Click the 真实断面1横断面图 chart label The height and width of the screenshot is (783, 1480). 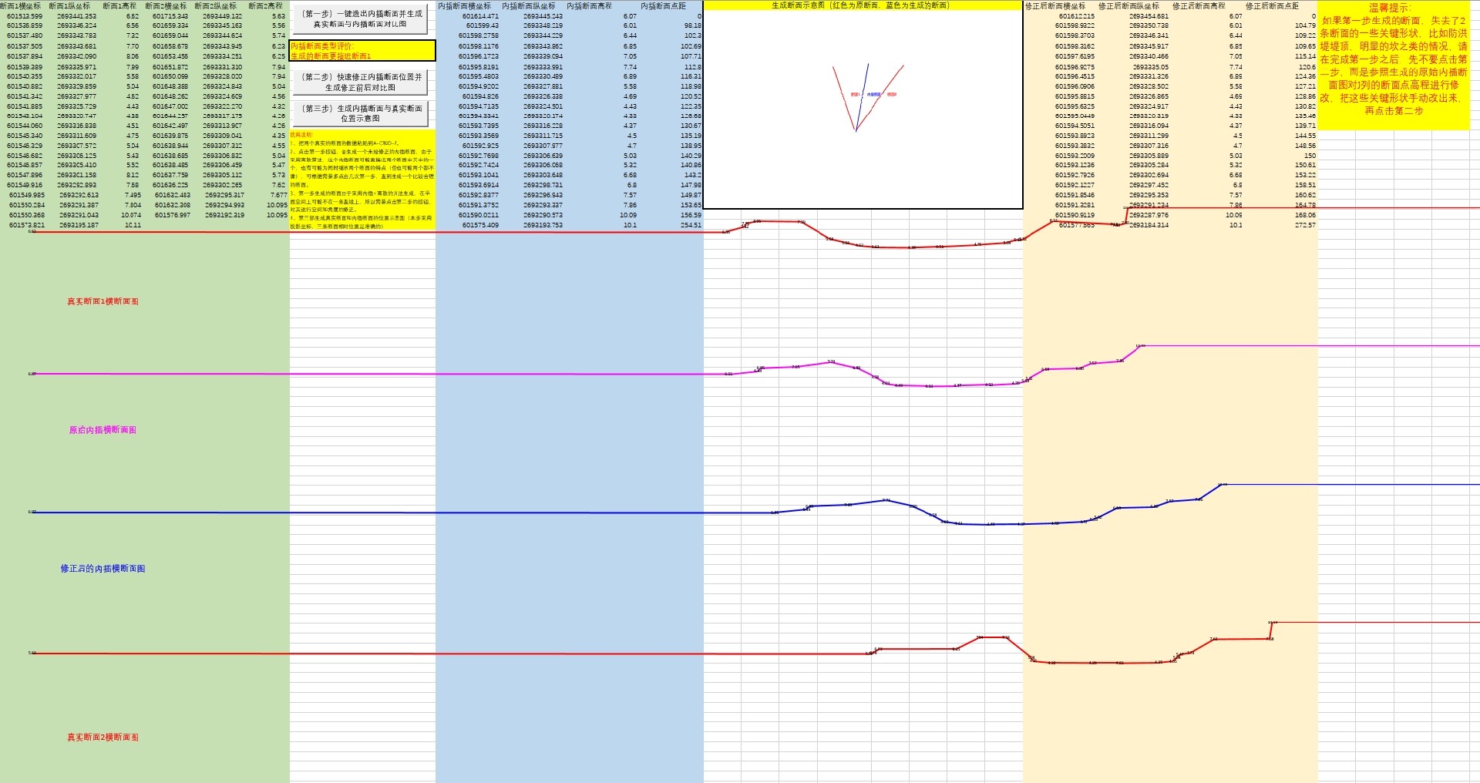pos(103,301)
